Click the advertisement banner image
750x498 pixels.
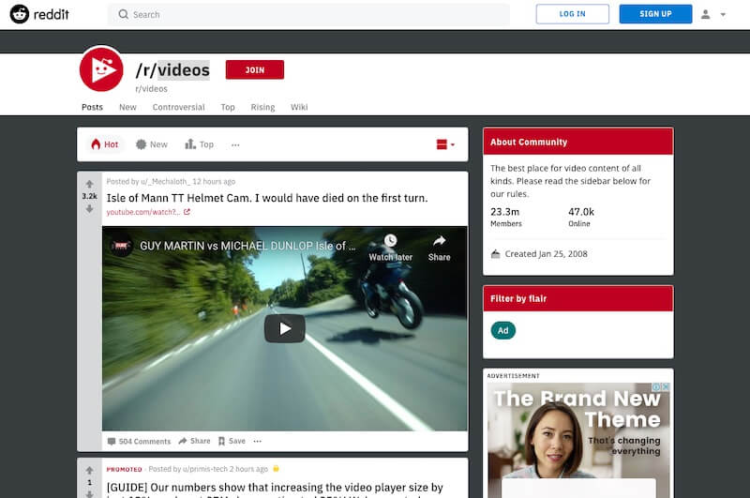pos(578,440)
